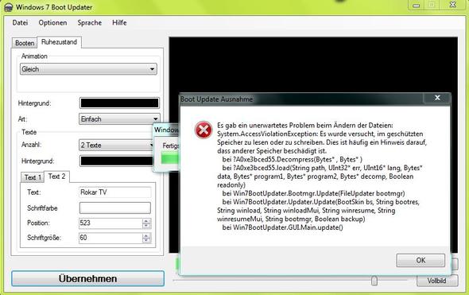Open the Anzahl dropdown showing 2 Texte
Screen dimensions: 469x295
(117, 145)
